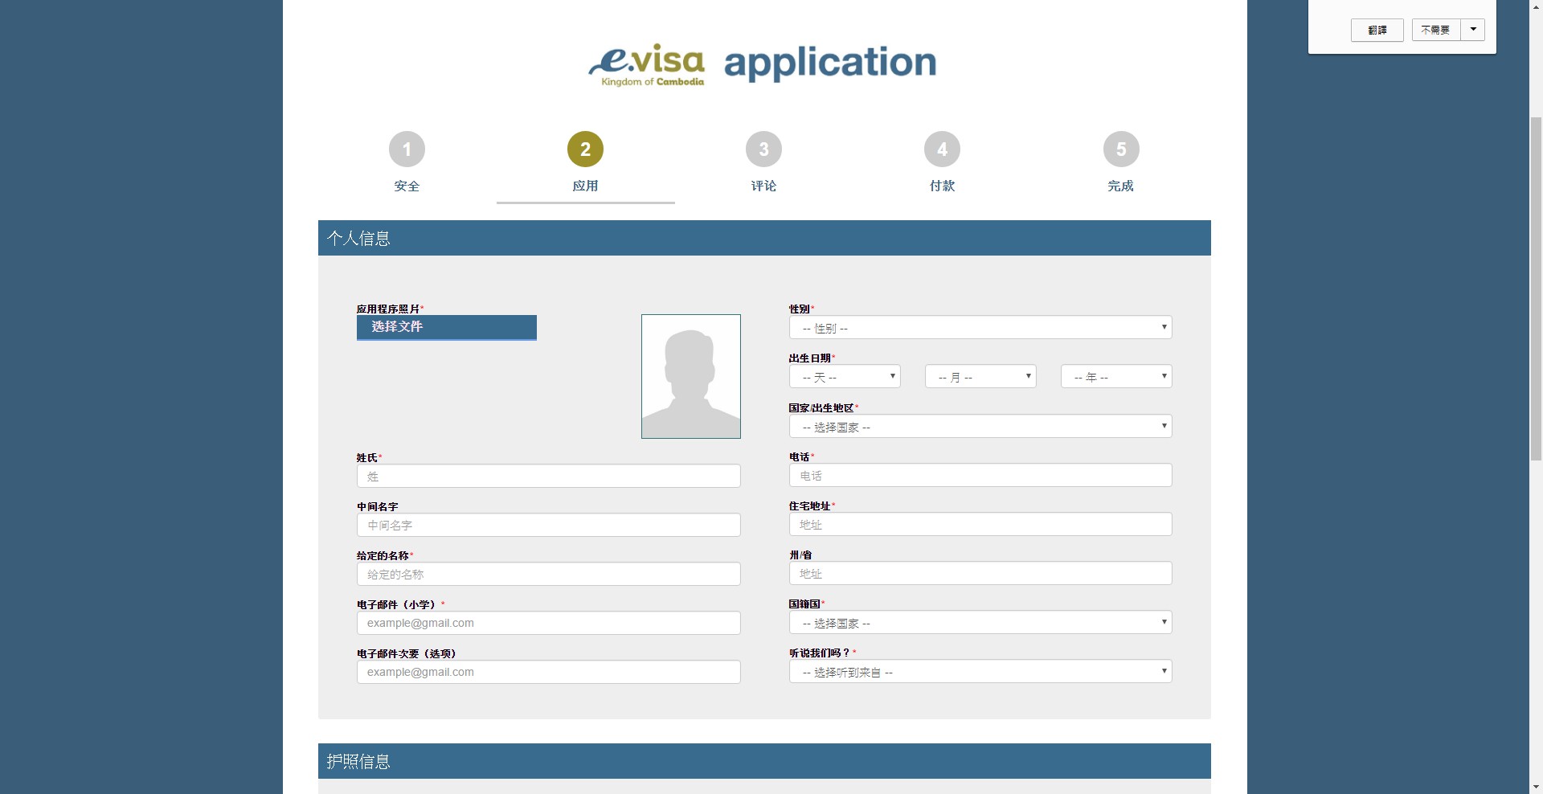Open the 听说我们吗 source dropdown
1543x794 pixels.
[x=980, y=672]
